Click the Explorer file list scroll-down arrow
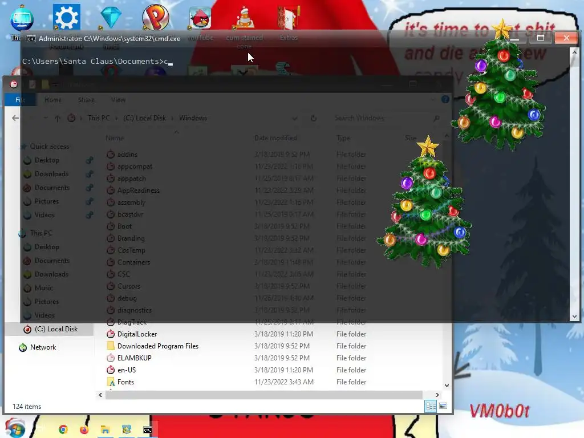Viewport: 584px width, 438px height. pyautogui.click(x=447, y=386)
